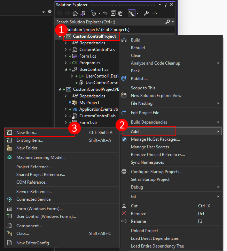This screenshot has width=227, height=251.
Task: Choose Clean from context menu
Action: 136,56
